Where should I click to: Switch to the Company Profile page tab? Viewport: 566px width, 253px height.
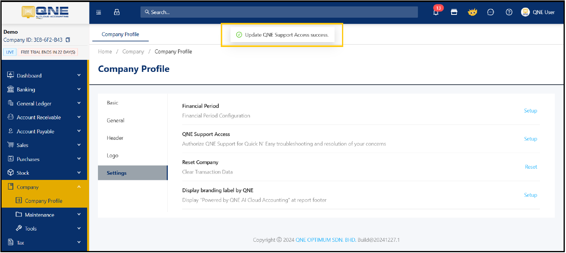(120, 34)
